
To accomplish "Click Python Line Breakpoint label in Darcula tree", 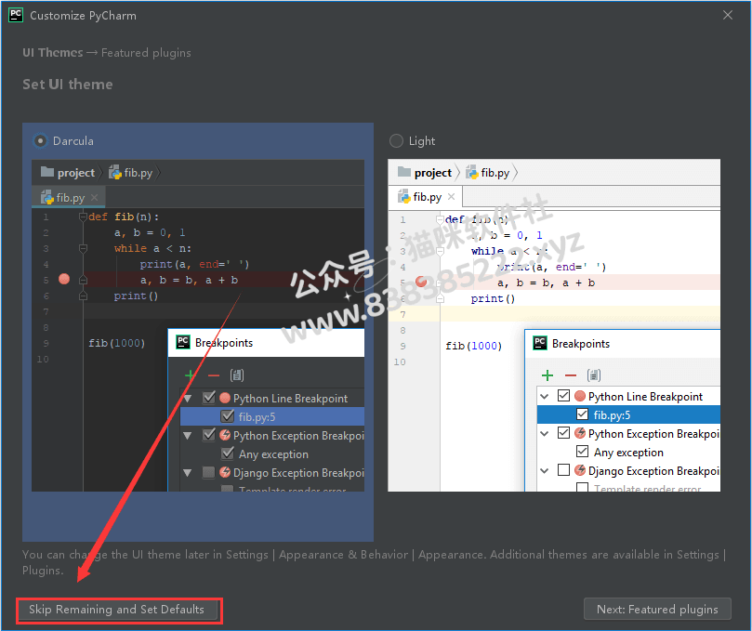I will click(290, 399).
